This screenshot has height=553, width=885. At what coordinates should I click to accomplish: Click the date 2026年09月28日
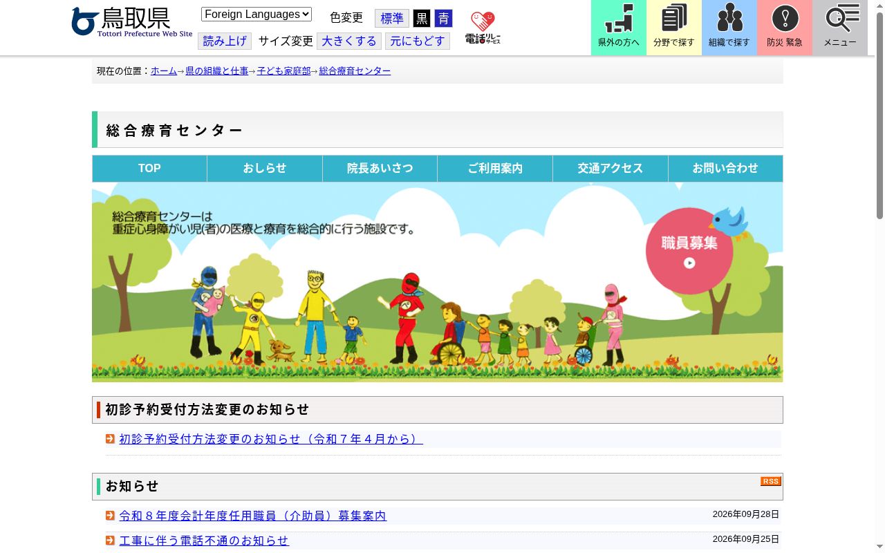[x=746, y=514]
